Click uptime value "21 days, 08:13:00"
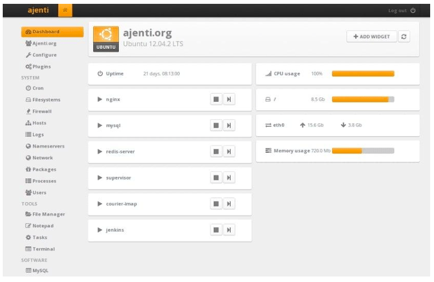Screen dimensions: 434x282 point(161,73)
